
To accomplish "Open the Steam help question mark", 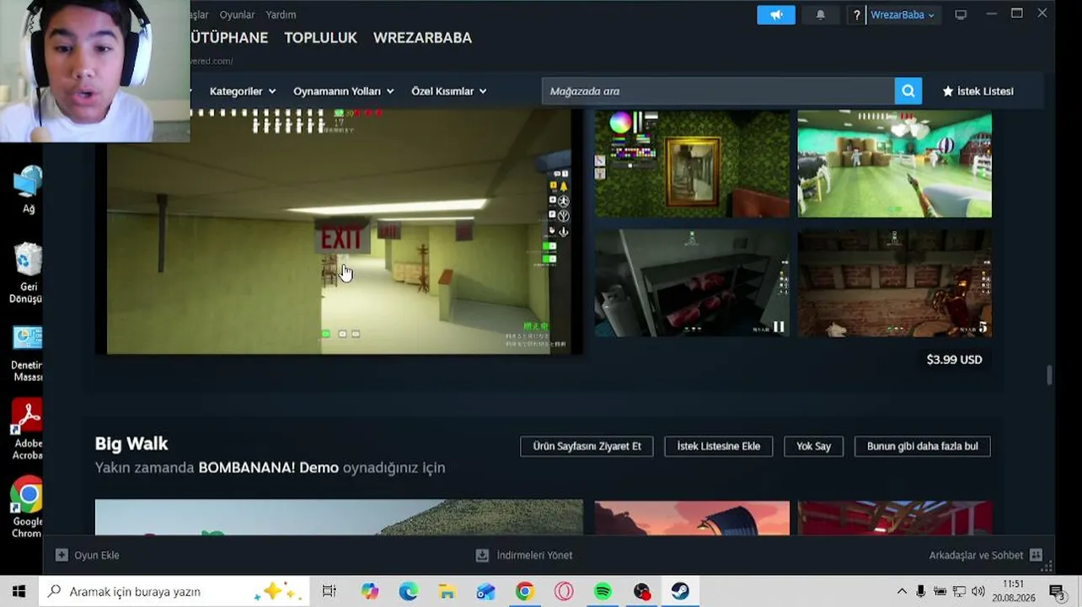I will [x=856, y=14].
